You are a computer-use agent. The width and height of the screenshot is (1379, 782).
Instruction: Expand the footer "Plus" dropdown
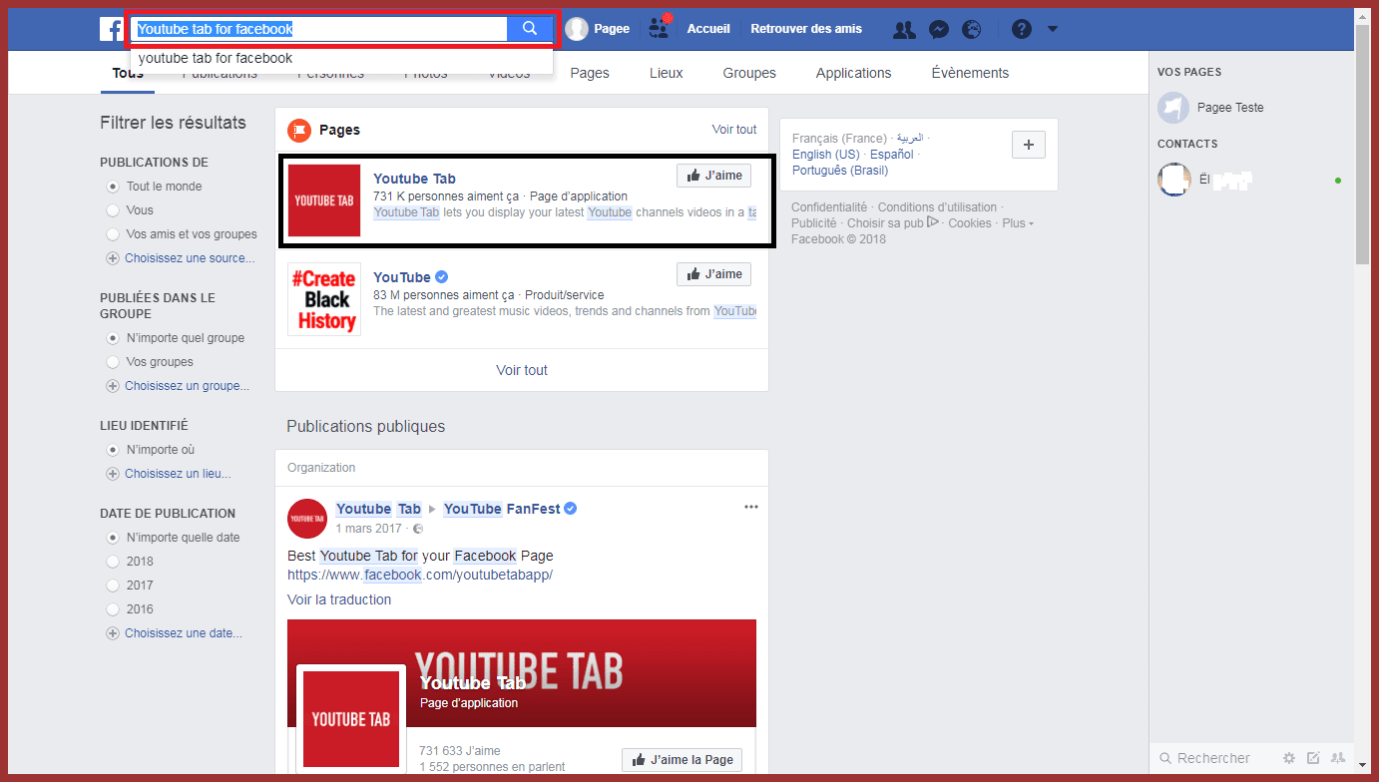click(x=1017, y=223)
